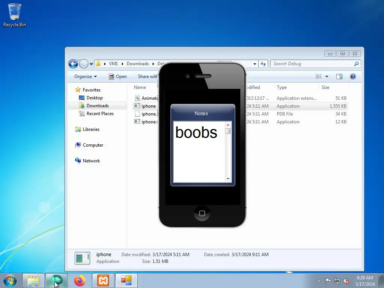This screenshot has height=288, width=384.
Task: Open Action Center flag icon
Action: tap(328, 281)
